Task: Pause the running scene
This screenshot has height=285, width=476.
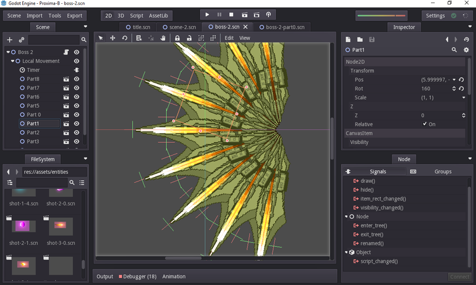Action: coord(219,15)
